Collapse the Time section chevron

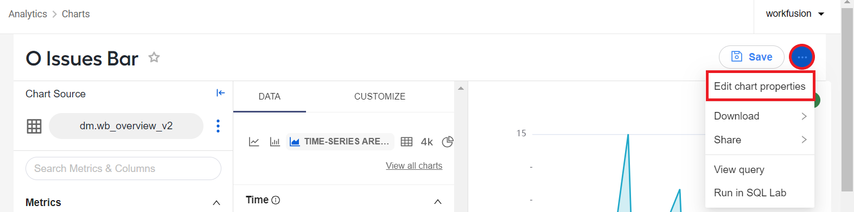pos(438,202)
